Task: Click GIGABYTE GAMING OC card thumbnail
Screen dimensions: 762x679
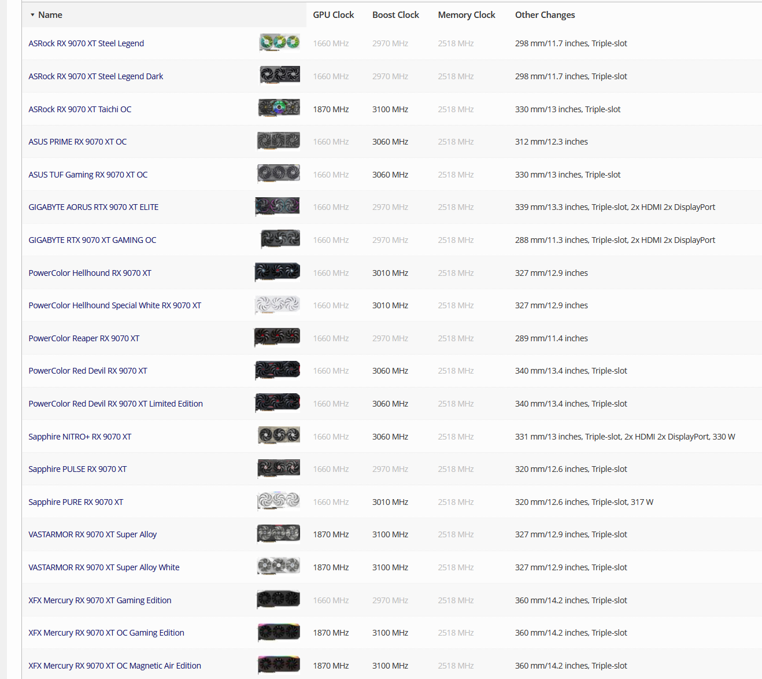Action: click(x=280, y=239)
